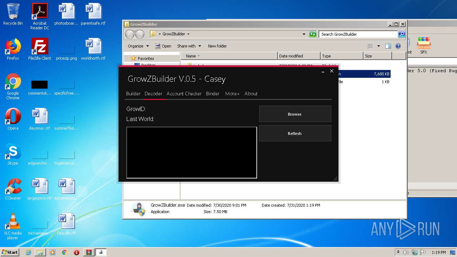Select the 7,680 KB file row

[364, 74]
